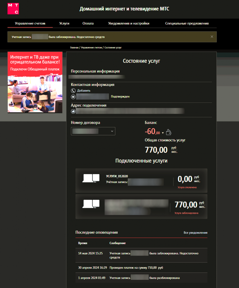Select the Управление счетом tab
Viewport: 239px width, 288px height.
coord(30,24)
